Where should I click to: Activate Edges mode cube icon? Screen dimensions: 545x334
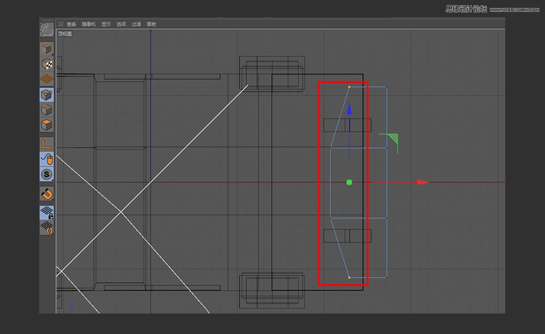point(47,110)
